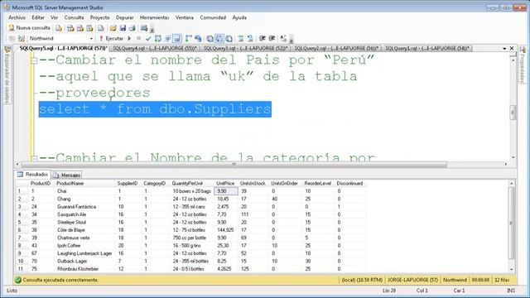Select the Resultados tab
Screen dimensions: 530x298
pos(32,175)
